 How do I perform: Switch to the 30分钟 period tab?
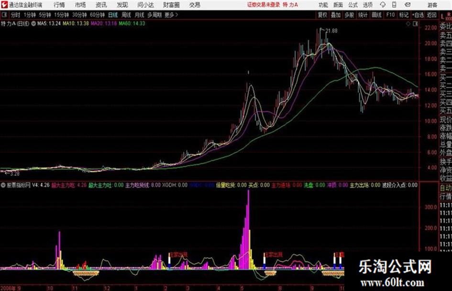79,15
